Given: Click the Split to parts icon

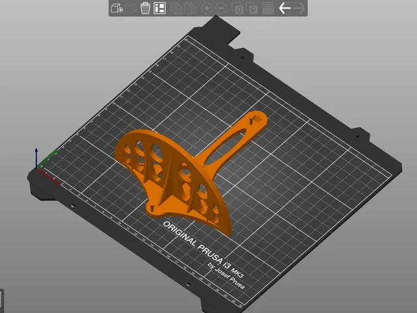Looking at the screenshot, I should (252, 8).
